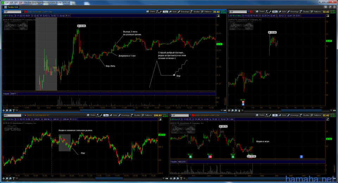Open Style in the SPY chart

113,115
